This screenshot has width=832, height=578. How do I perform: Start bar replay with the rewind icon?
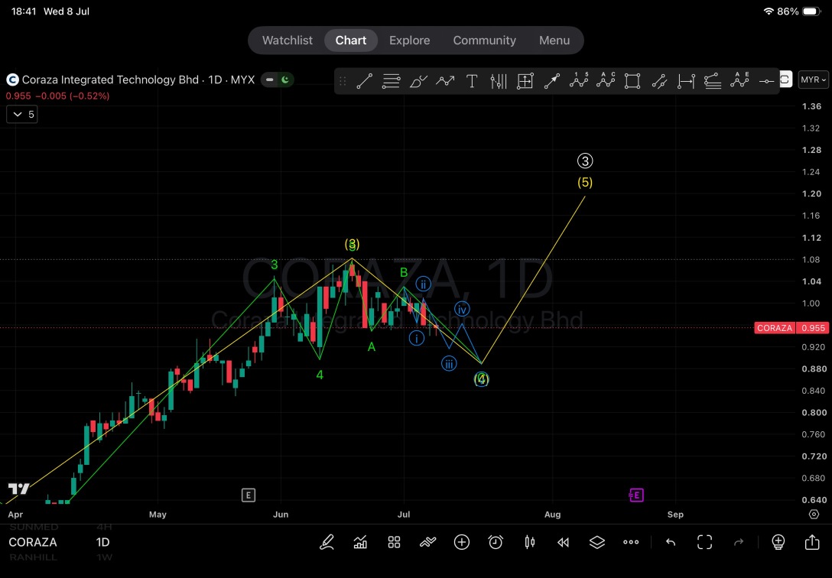point(563,542)
